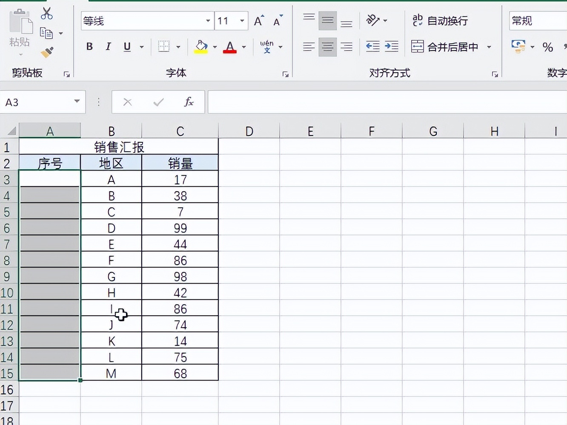Image resolution: width=567 pixels, height=425 pixels.
Task: Click the Cut scissors icon
Action: pyautogui.click(x=46, y=14)
